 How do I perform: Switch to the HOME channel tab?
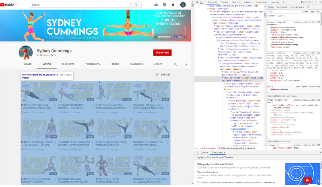pyautogui.click(x=28, y=64)
